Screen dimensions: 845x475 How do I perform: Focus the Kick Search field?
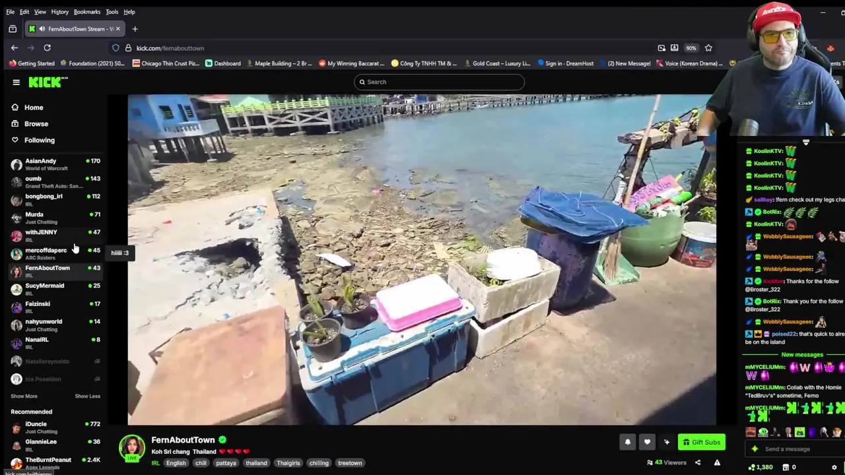click(x=439, y=82)
